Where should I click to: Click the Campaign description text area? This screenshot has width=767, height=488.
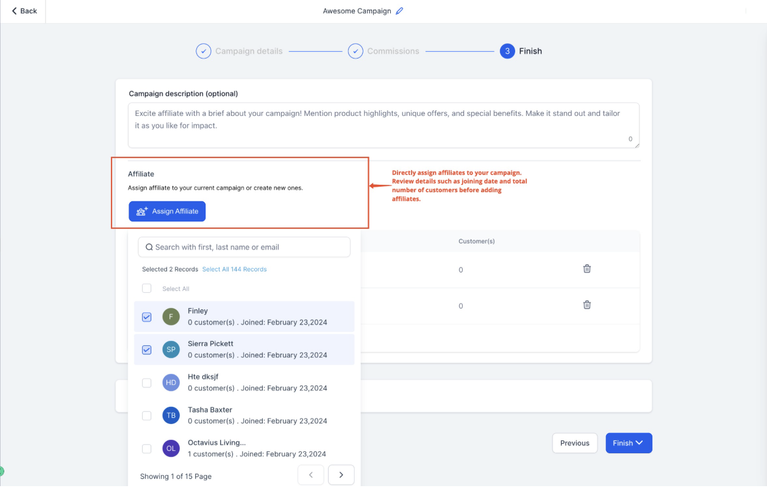(383, 125)
